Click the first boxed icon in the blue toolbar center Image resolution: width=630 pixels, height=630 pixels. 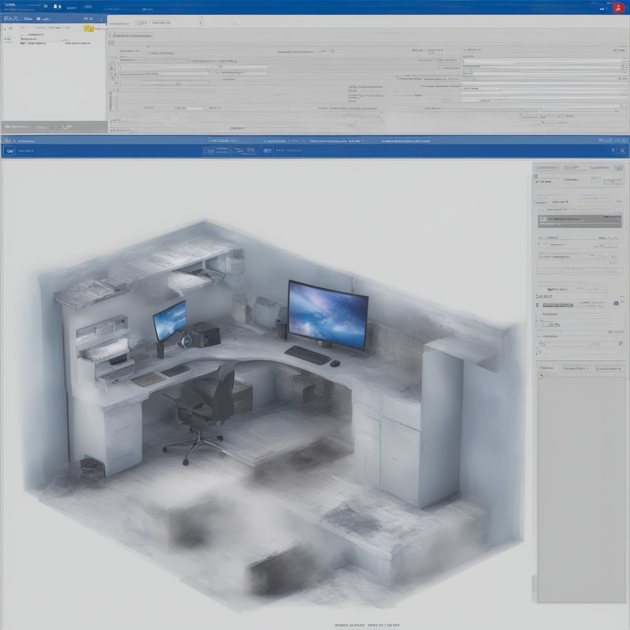pyautogui.click(x=210, y=150)
